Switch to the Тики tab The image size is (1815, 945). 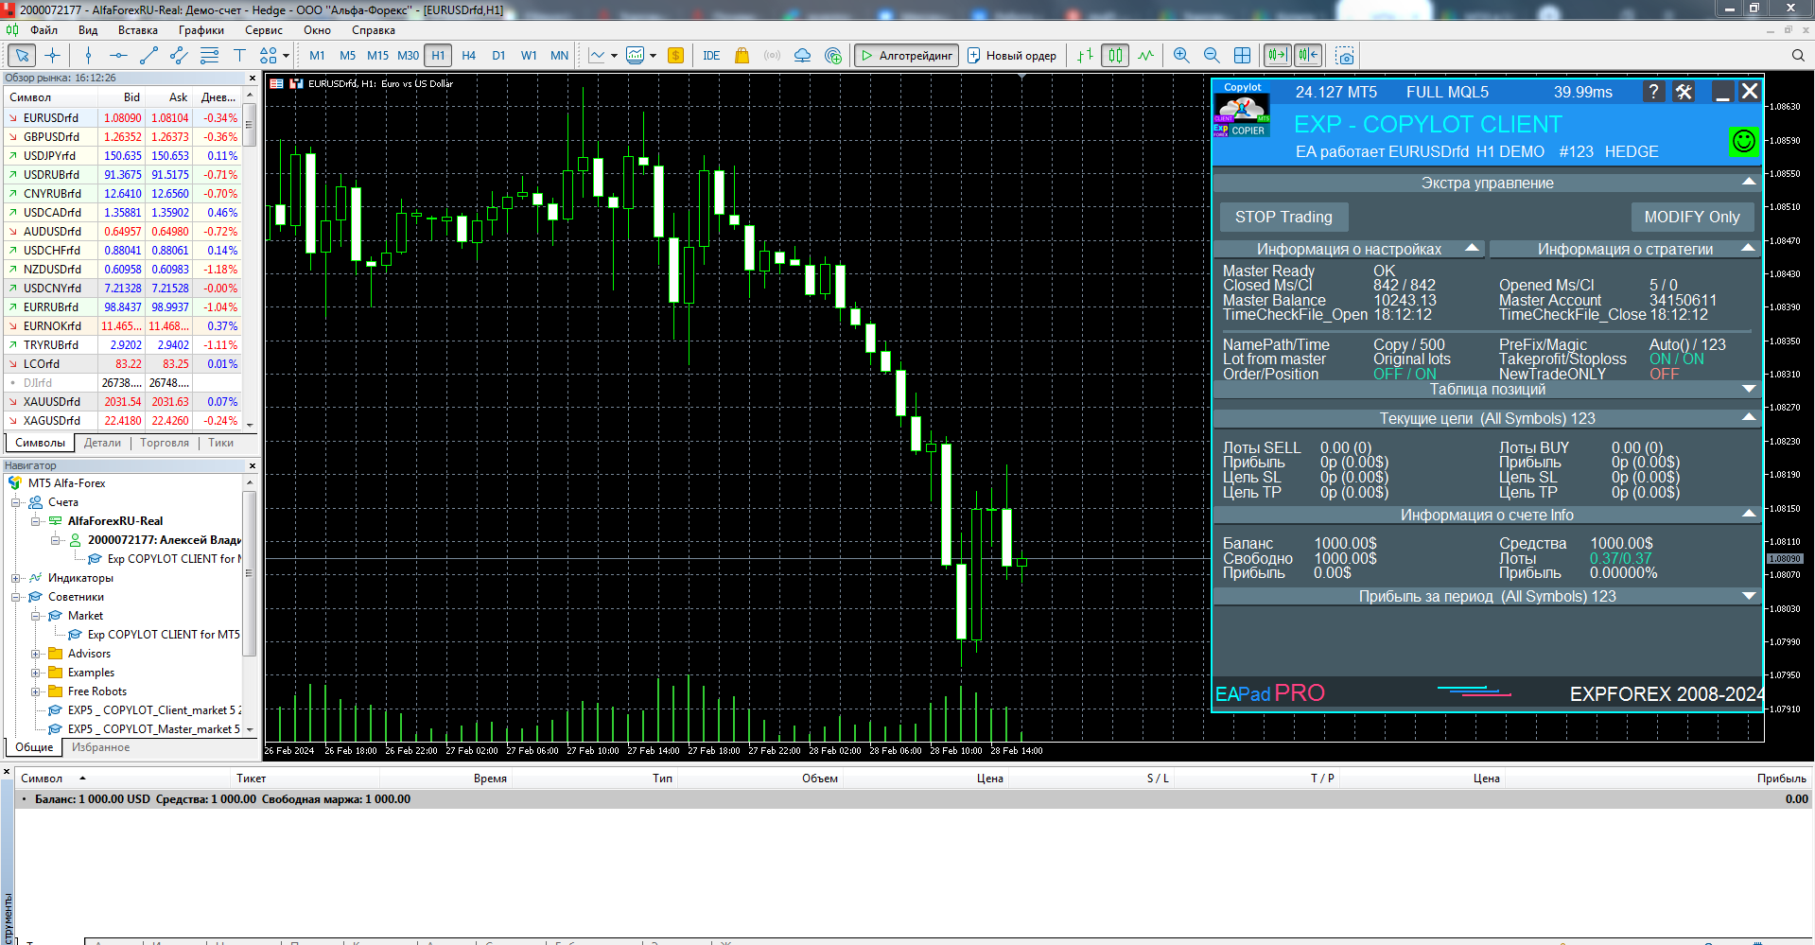pyautogui.click(x=220, y=443)
